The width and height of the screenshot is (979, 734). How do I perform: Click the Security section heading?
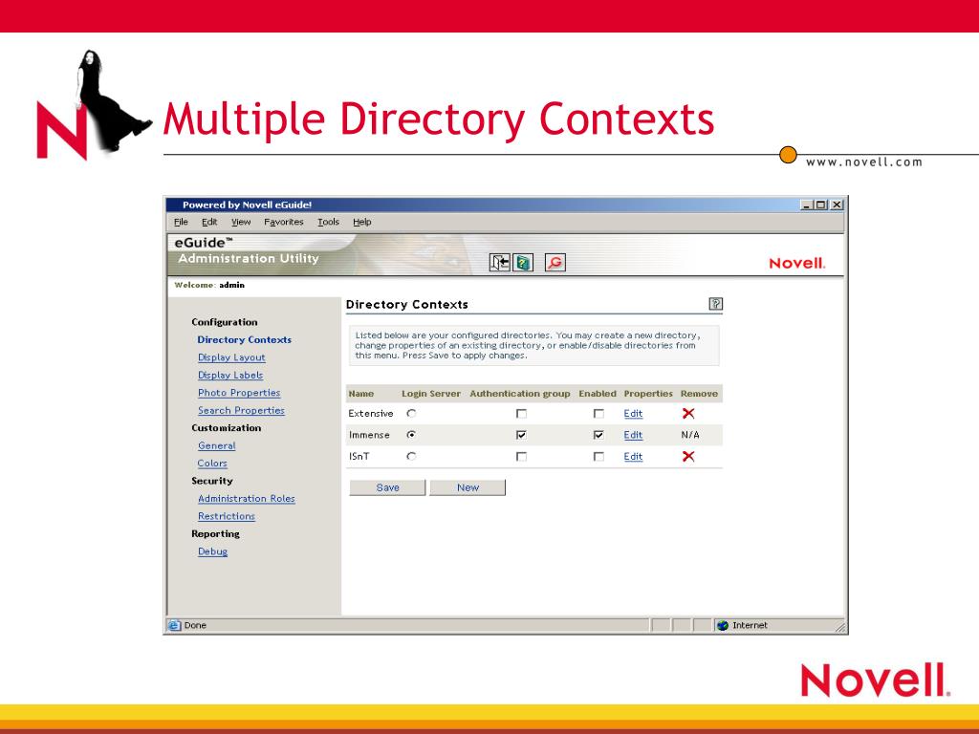pyautogui.click(x=212, y=481)
